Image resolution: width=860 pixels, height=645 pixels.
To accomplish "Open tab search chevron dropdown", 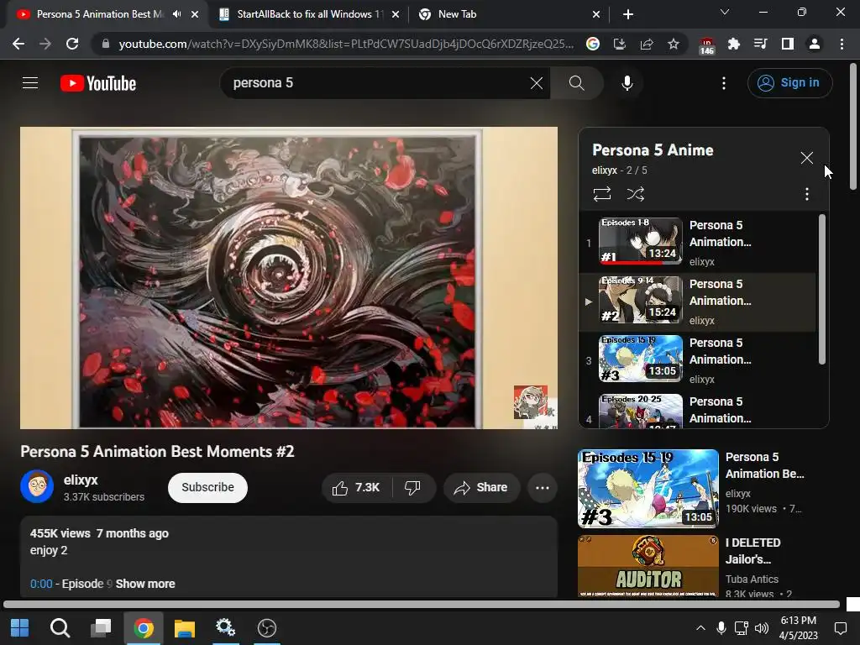I will (725, 12).
